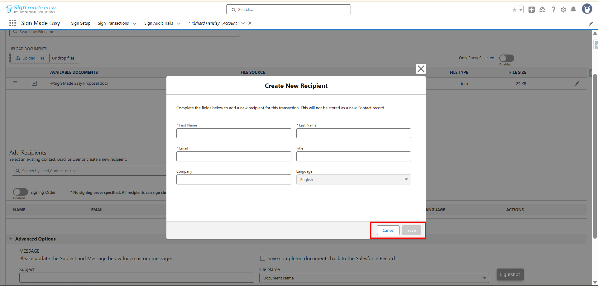Open the favorites list dropdown arrow
Viewport: 598px width, 286px height.
click(520, 10)
